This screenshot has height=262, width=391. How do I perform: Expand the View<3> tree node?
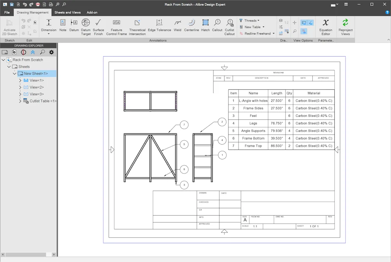[x=20, y=94]
